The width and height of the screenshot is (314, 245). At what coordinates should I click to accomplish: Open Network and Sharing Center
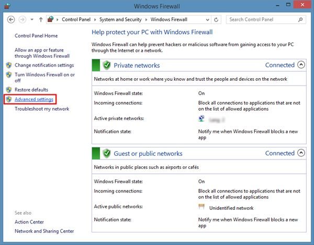tap(44, 231)
